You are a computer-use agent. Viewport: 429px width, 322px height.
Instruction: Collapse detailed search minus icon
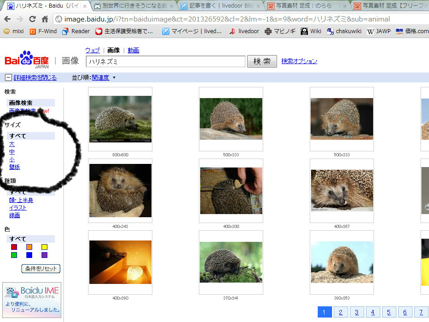point(8,77)
